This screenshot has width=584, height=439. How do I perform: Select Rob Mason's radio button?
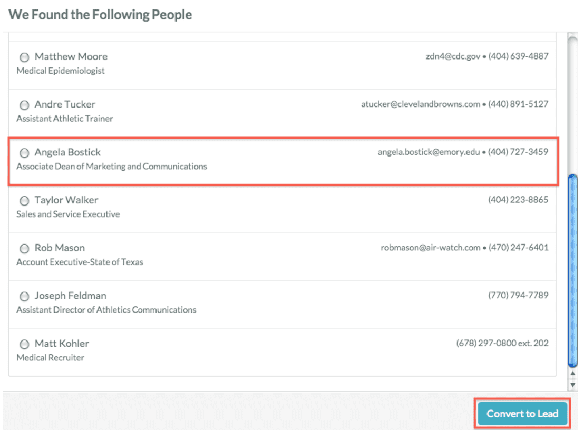click(24, 249)
